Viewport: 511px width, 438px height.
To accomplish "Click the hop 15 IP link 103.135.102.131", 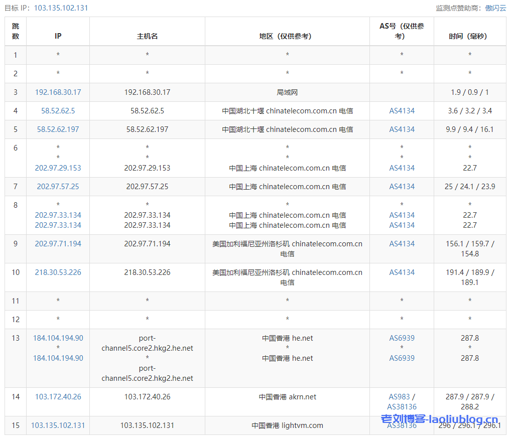I will (x=58, y=425).
